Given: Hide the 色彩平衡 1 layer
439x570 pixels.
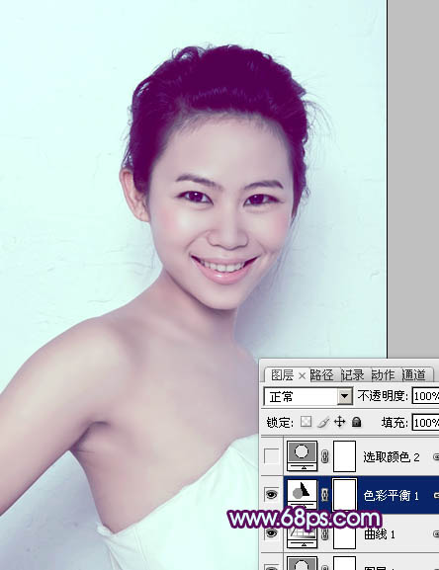Looking at the screenshot, I should pyautogui.click(x=271, y=494).
